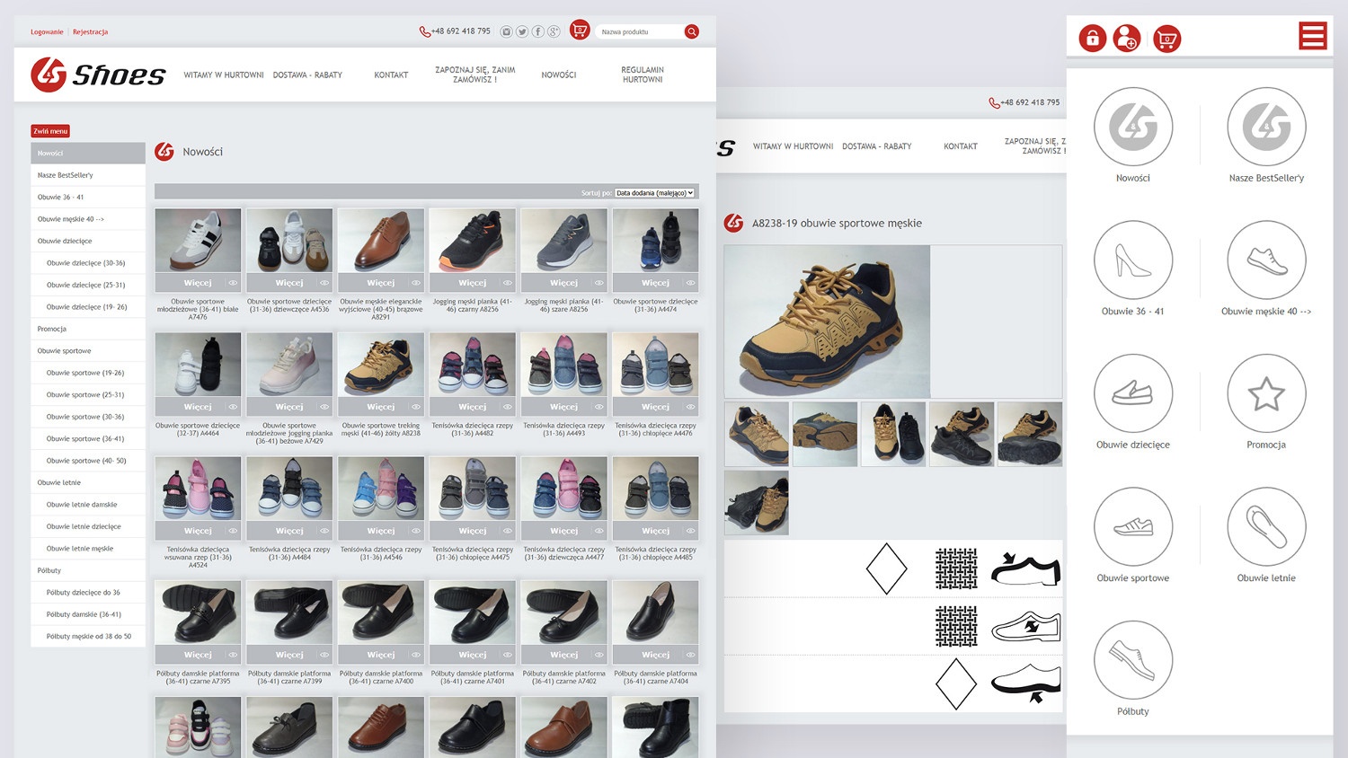Expand Półbuty category in sidebar
The image size is (1348, 758).
tap(49, 570)
